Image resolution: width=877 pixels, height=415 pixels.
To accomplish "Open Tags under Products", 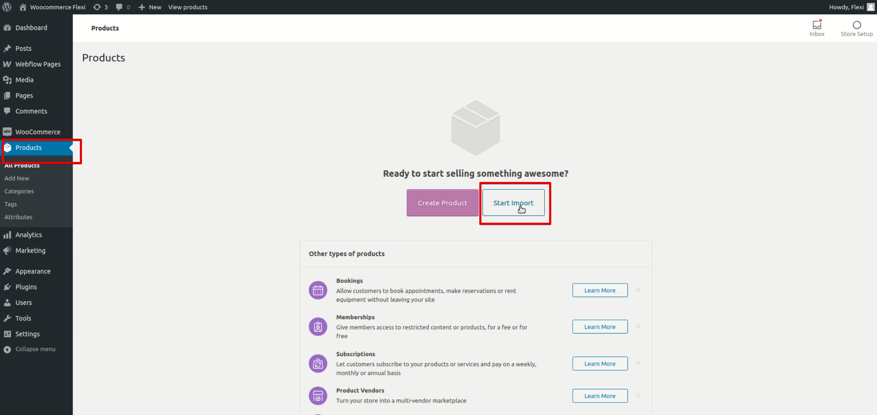I will (x=11, y=204).
